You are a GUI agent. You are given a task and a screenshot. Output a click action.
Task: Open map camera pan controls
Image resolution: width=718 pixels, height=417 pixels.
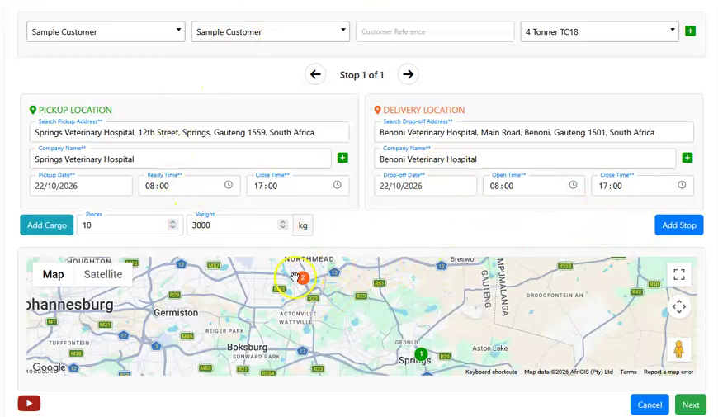(x=679, y=306)
